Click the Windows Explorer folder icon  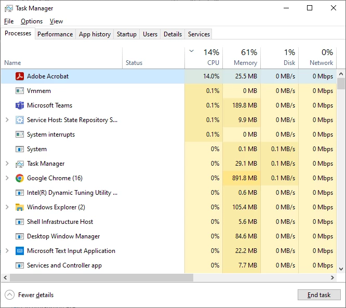(x=20, y=207)
